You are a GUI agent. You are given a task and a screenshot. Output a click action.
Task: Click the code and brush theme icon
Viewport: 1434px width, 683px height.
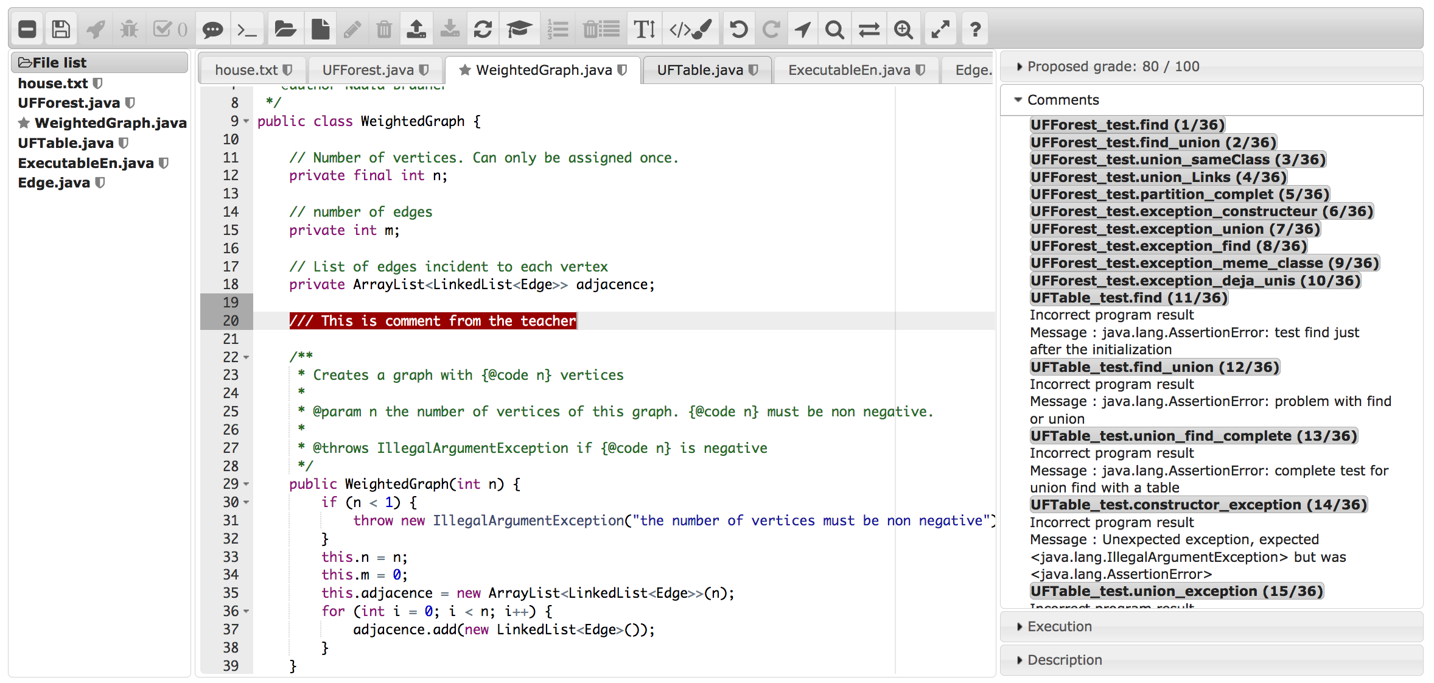(x=690, y=29)
